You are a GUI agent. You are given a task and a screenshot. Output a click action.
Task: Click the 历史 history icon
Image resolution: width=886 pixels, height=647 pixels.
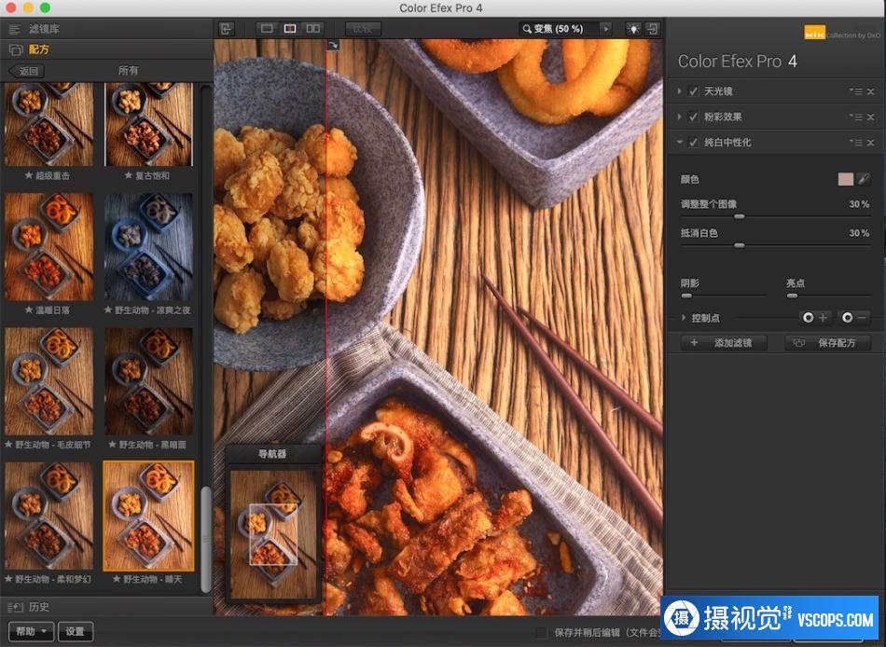[x=15, y=607]
